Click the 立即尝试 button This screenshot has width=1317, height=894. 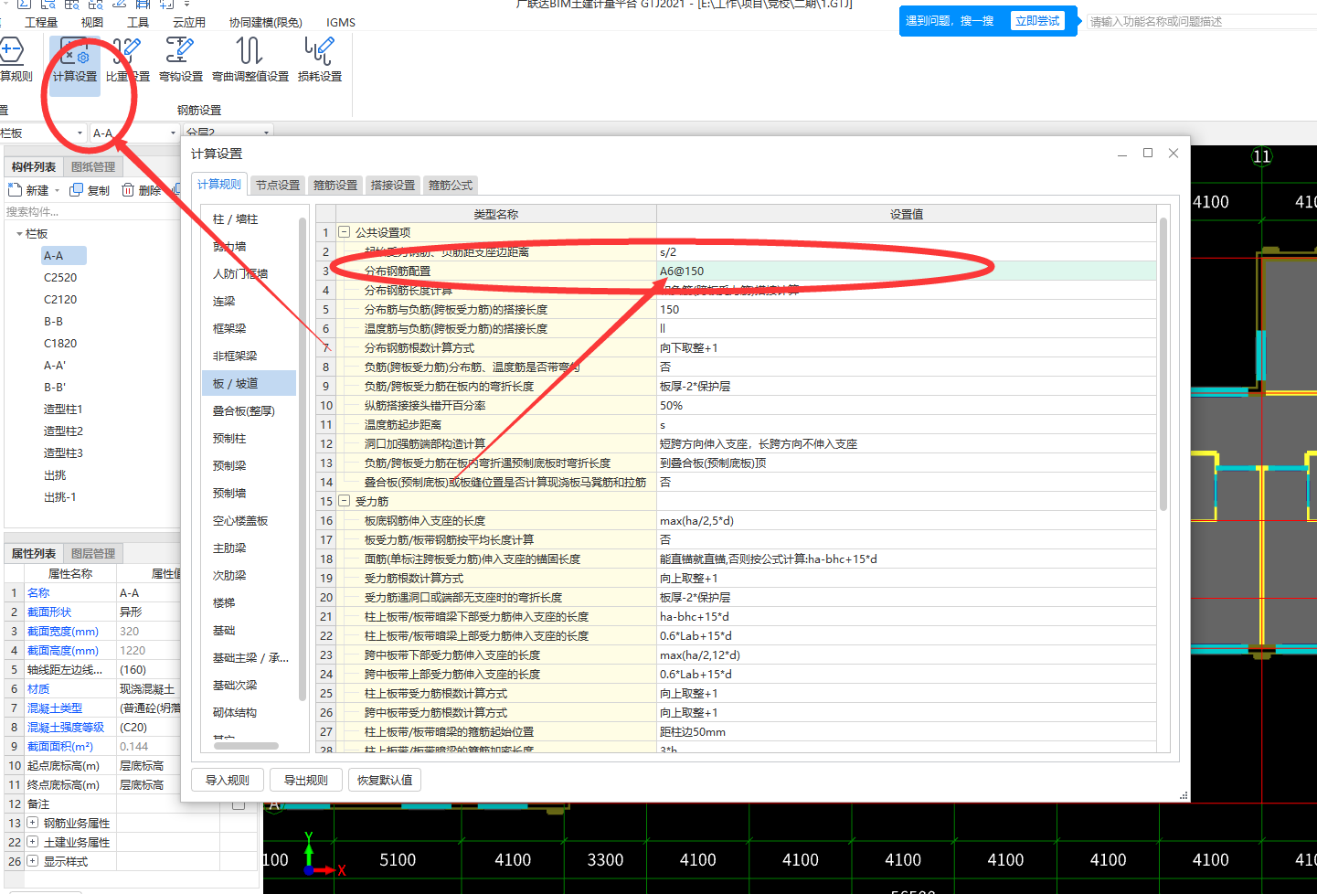1037,20
